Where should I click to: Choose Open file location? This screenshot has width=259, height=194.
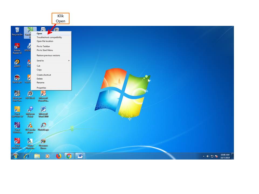(x=51, y=41)
